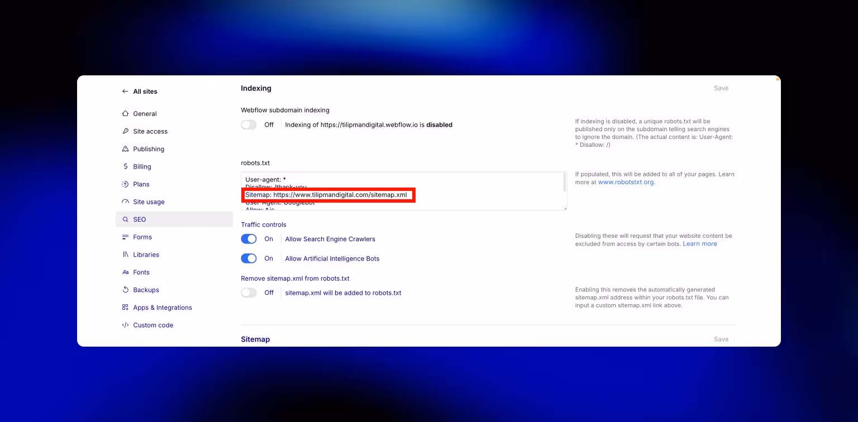Click the Libraries books icon
Image resolution: width=858 pixels, height=422 pixels.
tap(125, 255)
